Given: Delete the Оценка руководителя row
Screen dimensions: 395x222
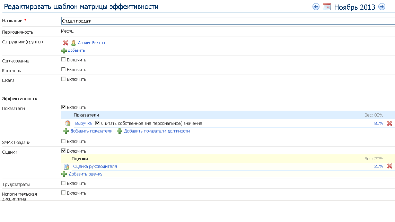Looking at the screenshot, I should click(x=389, y=166).
